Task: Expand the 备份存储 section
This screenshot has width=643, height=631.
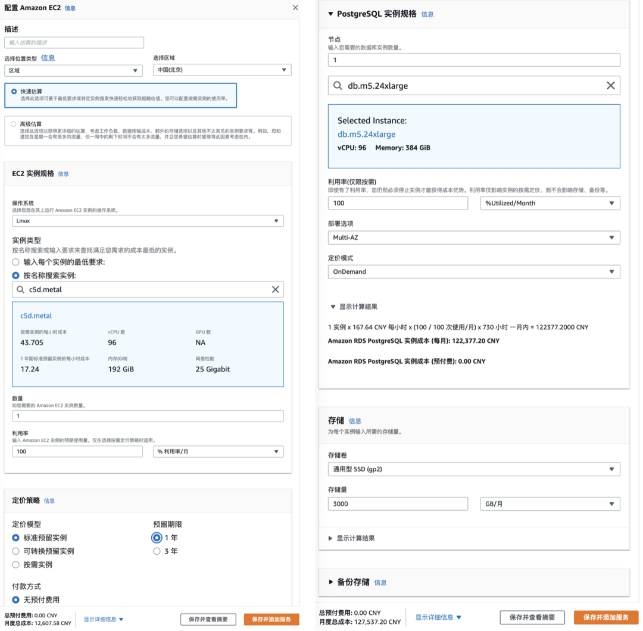Action: [330, 582]
